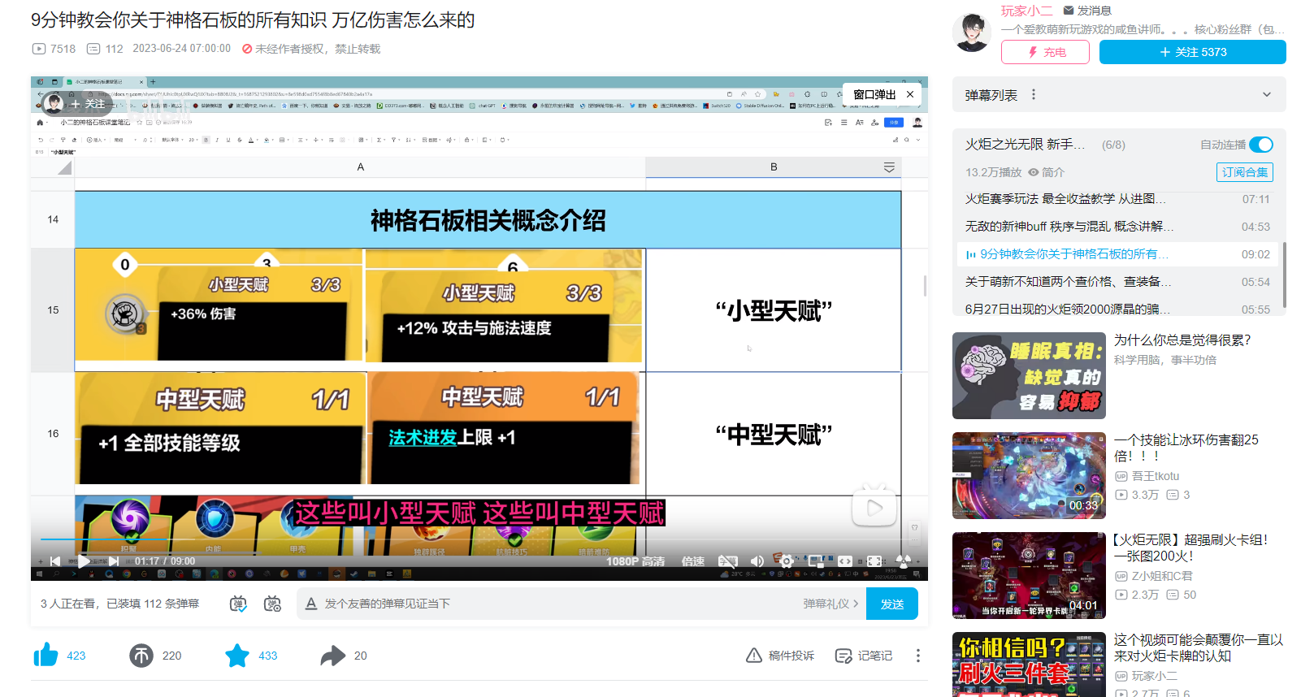Favorite the video with star icon

pyautogui.click(x=237, y=655)
